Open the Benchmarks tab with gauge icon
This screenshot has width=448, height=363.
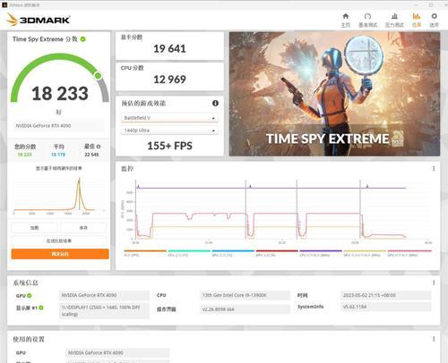point(367,20)
